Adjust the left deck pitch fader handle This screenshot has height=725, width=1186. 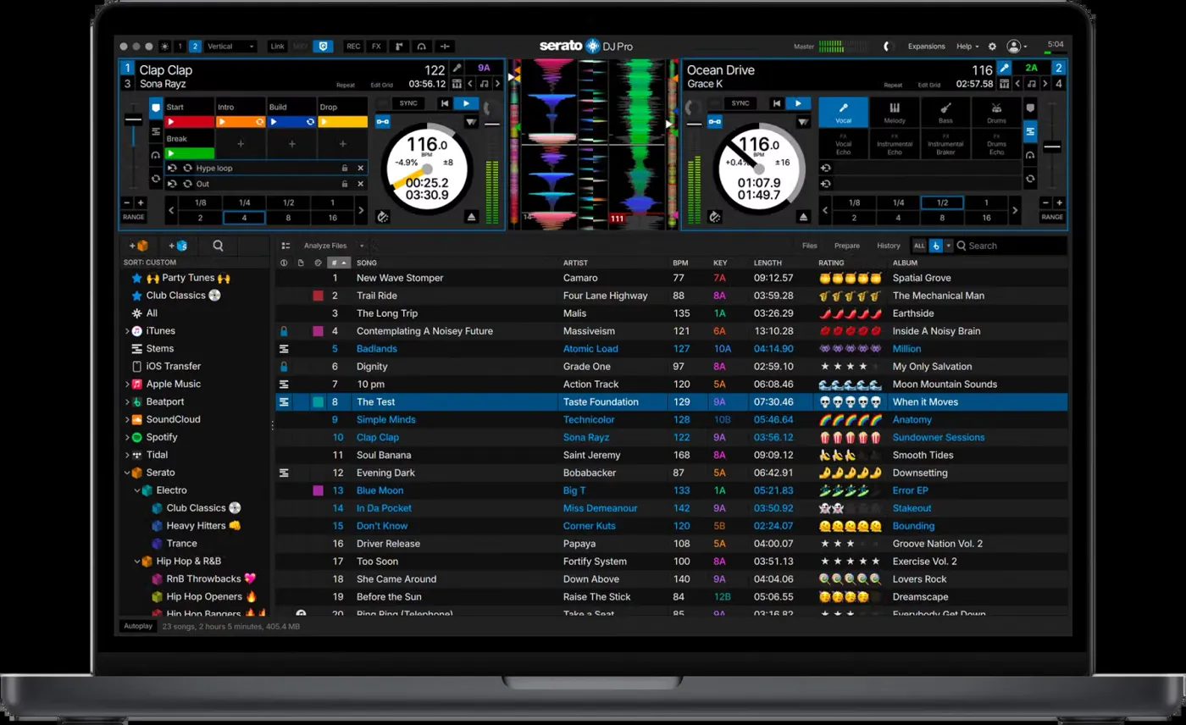tap(134, 119)
